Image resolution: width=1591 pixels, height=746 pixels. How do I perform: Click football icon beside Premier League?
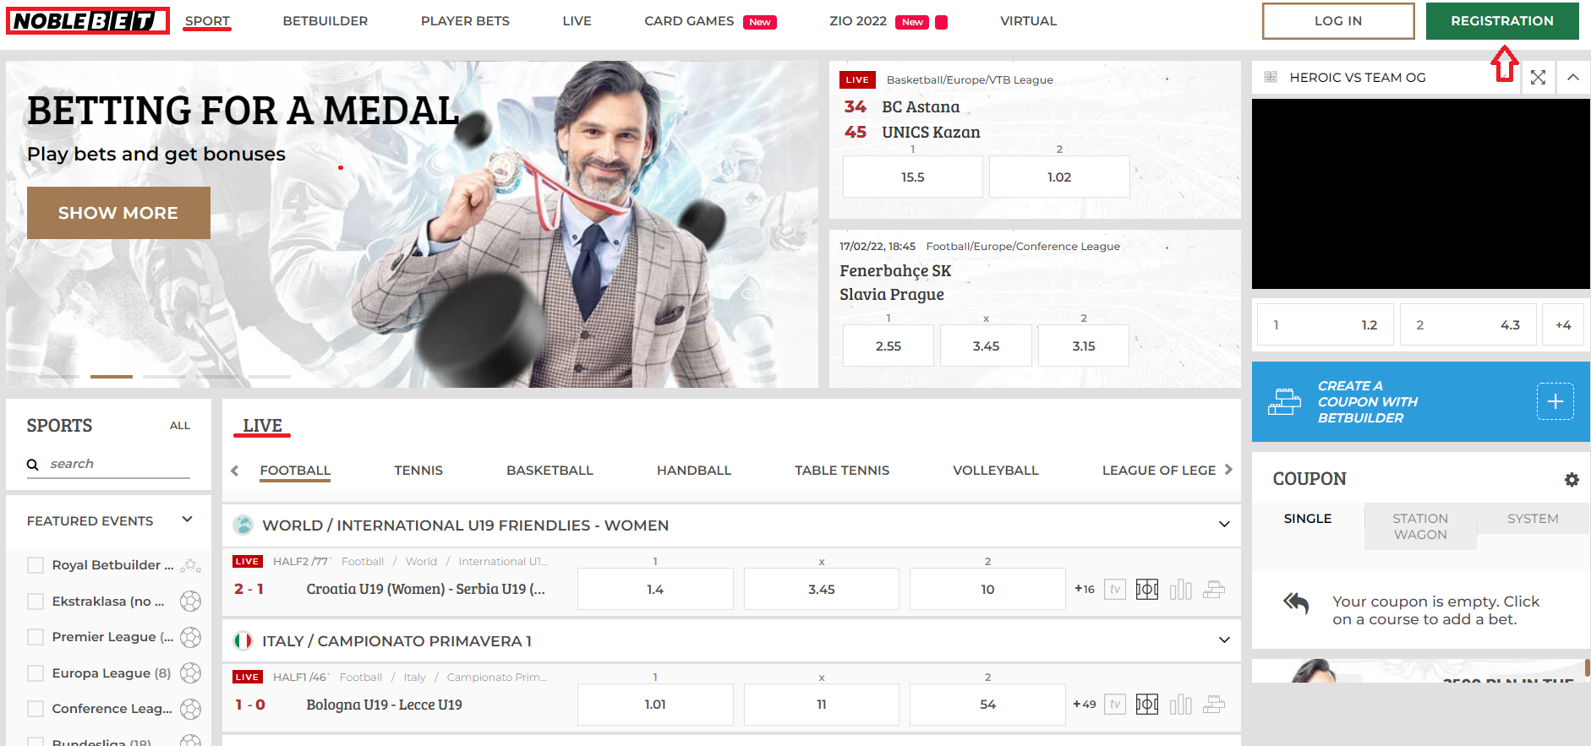coord(191,637)
